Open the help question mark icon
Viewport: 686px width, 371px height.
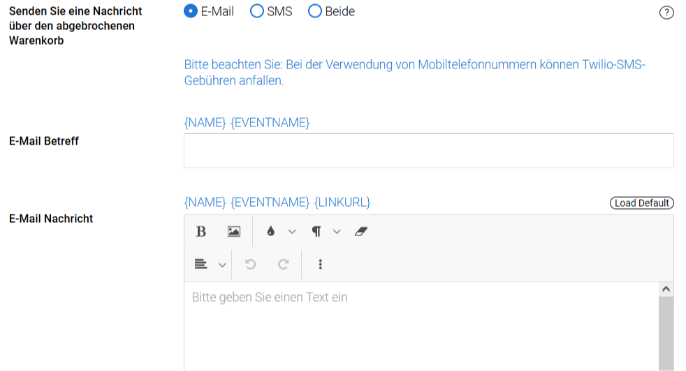(x=666, y=13)
